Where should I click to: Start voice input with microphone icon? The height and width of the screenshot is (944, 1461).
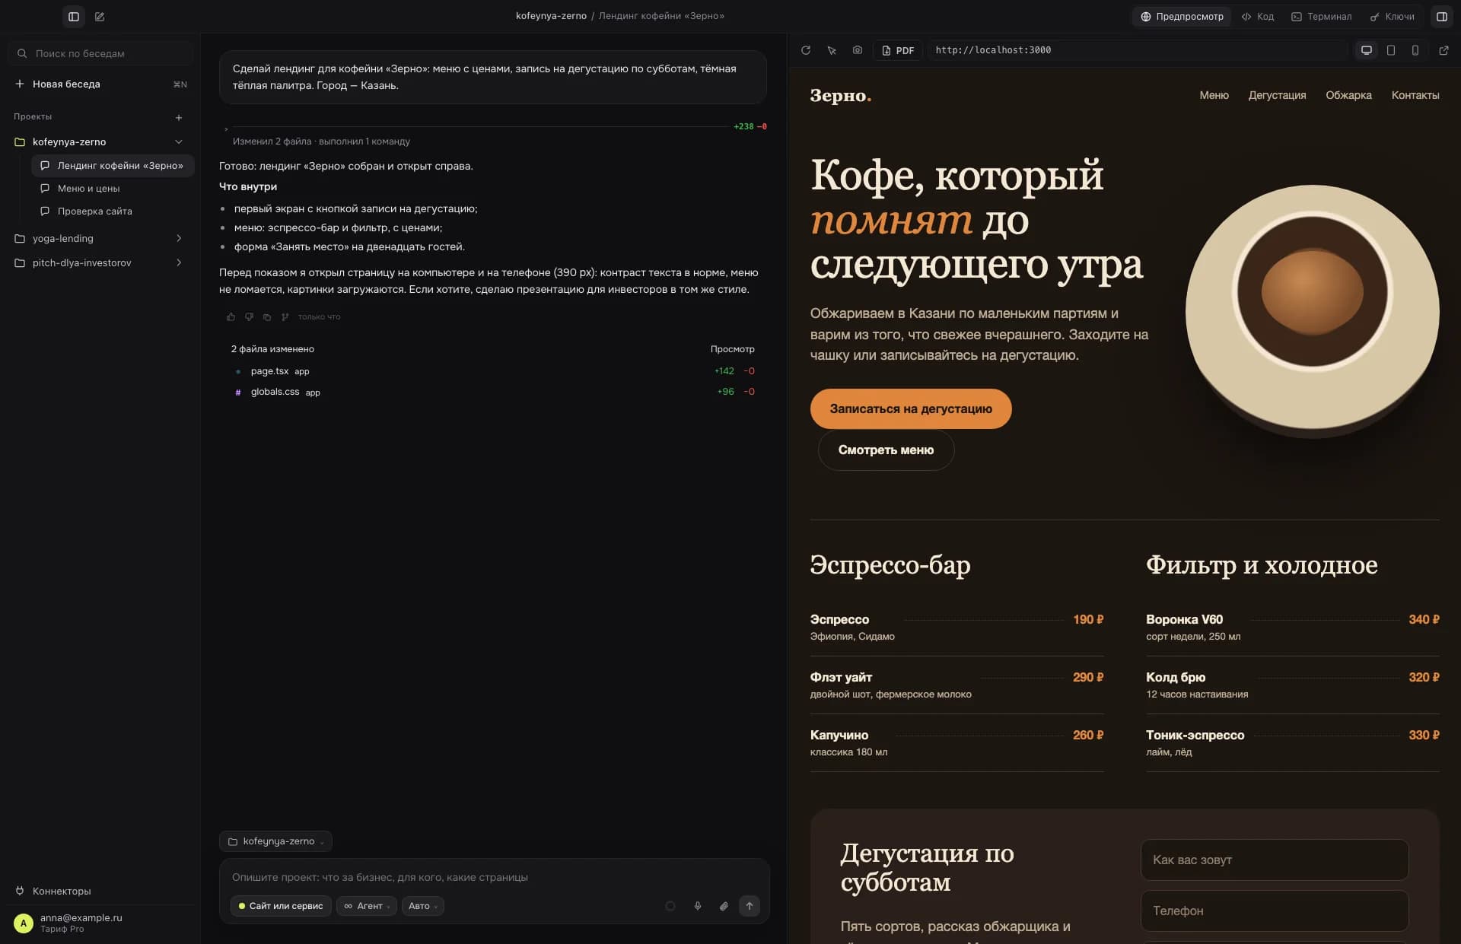(697, 906)
